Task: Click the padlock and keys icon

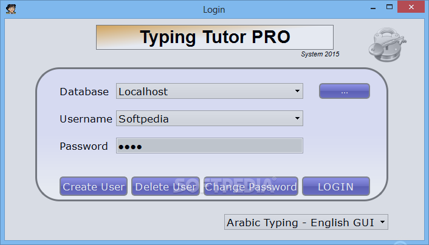Action: coord(387,44)
